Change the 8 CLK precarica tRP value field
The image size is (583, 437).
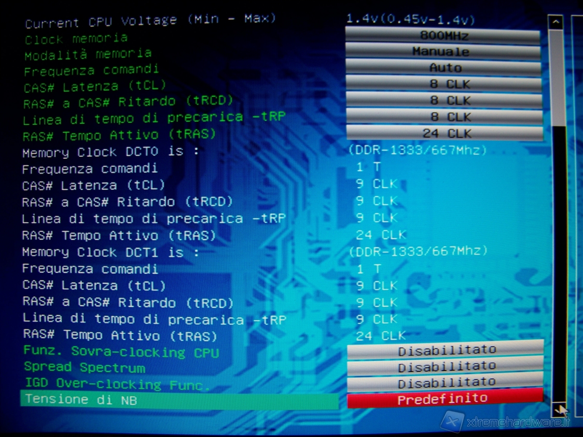coord(444,117)
